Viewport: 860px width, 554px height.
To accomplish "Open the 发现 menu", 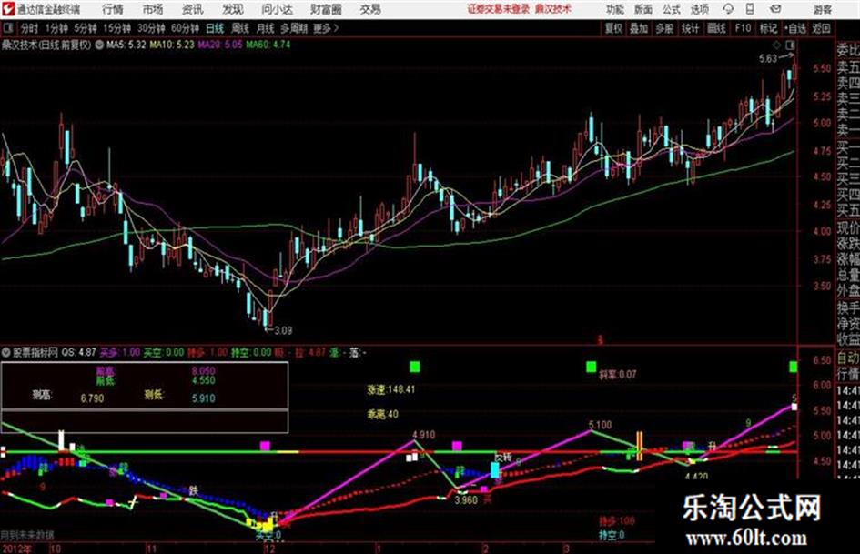I will point(233,9).
